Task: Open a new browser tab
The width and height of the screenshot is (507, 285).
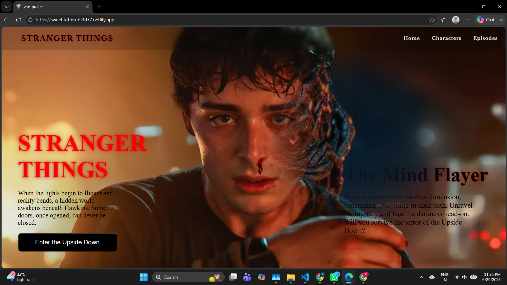Action: point(99,7)
